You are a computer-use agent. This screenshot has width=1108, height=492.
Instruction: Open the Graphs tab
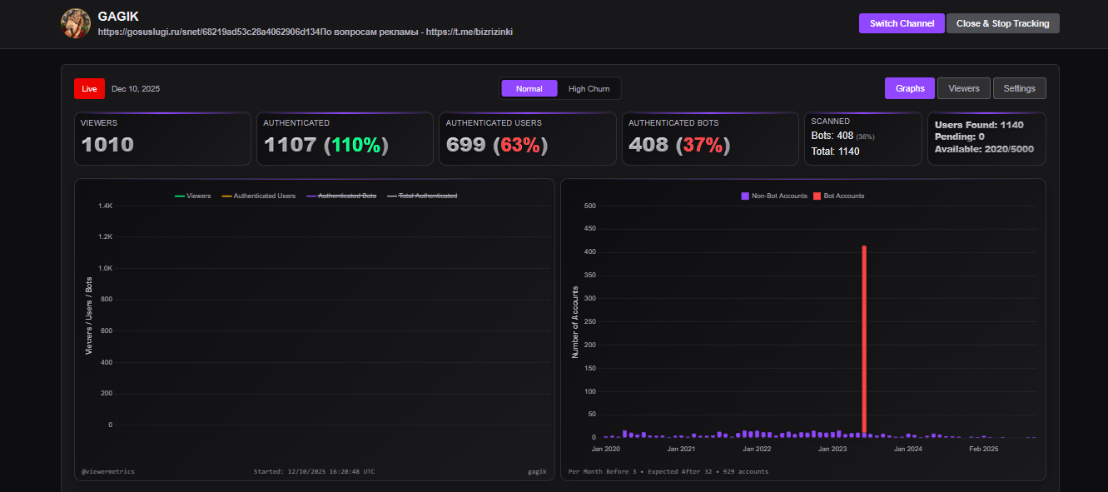pyautogui.click(x=910, y=88)
